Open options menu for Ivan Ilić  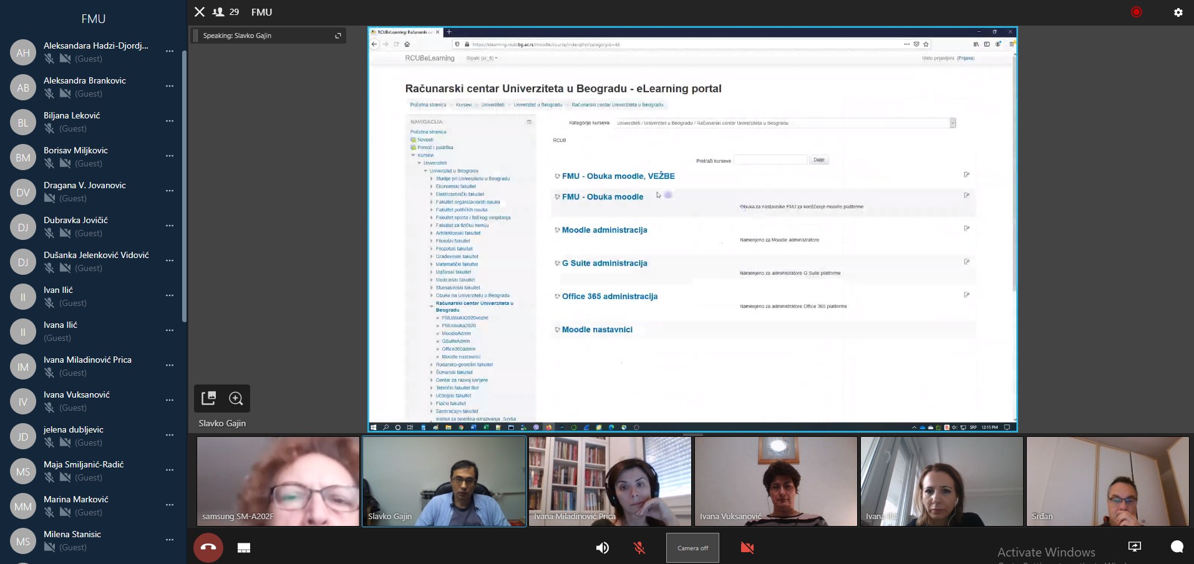170,295
